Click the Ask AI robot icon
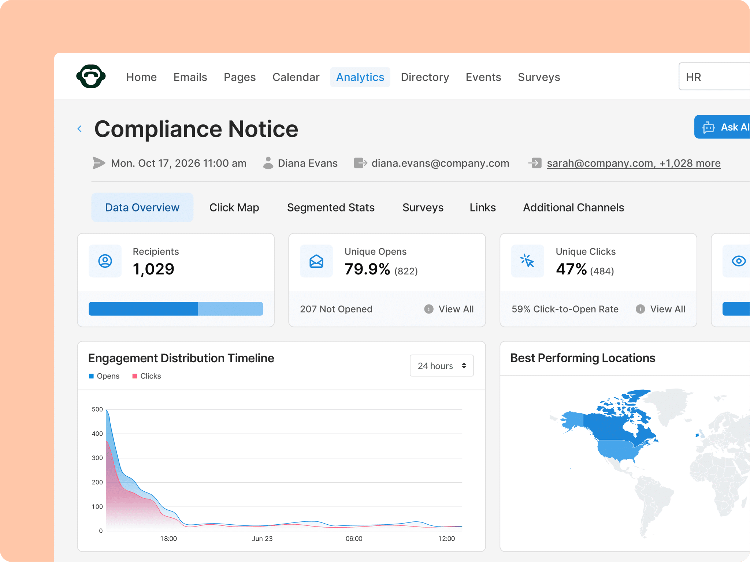The height and width of the screenshot is (562, 750). click(709, 127)
